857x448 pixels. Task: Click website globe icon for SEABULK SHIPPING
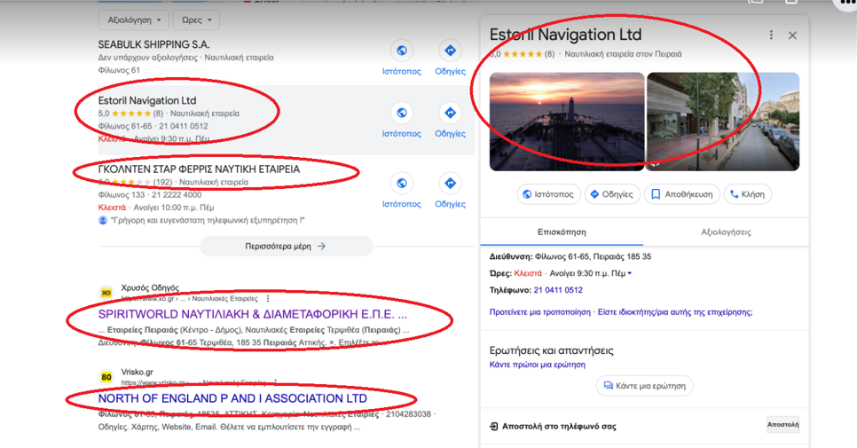(401, 51)
